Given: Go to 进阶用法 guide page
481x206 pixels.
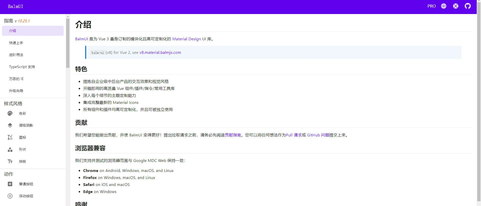Looking at the screenshot, I should (16, 55).
